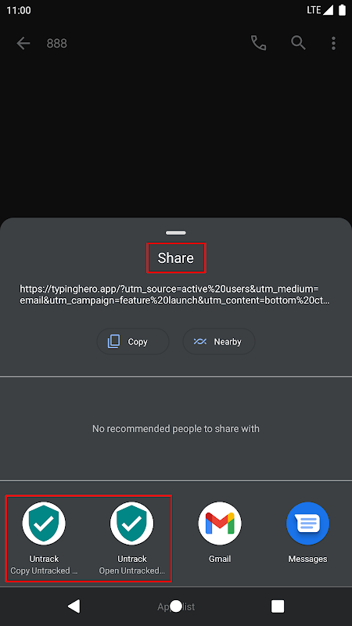Tap the Untrack Copy Untracked icon
This screenshot has width=352, height=626.
[44, 523]
